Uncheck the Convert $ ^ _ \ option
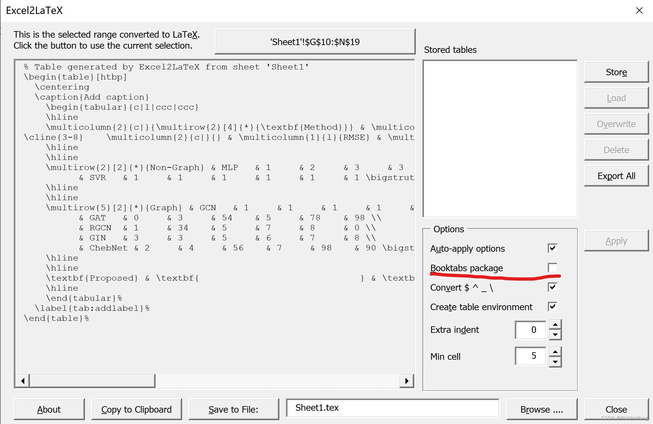 click(553, 287)
